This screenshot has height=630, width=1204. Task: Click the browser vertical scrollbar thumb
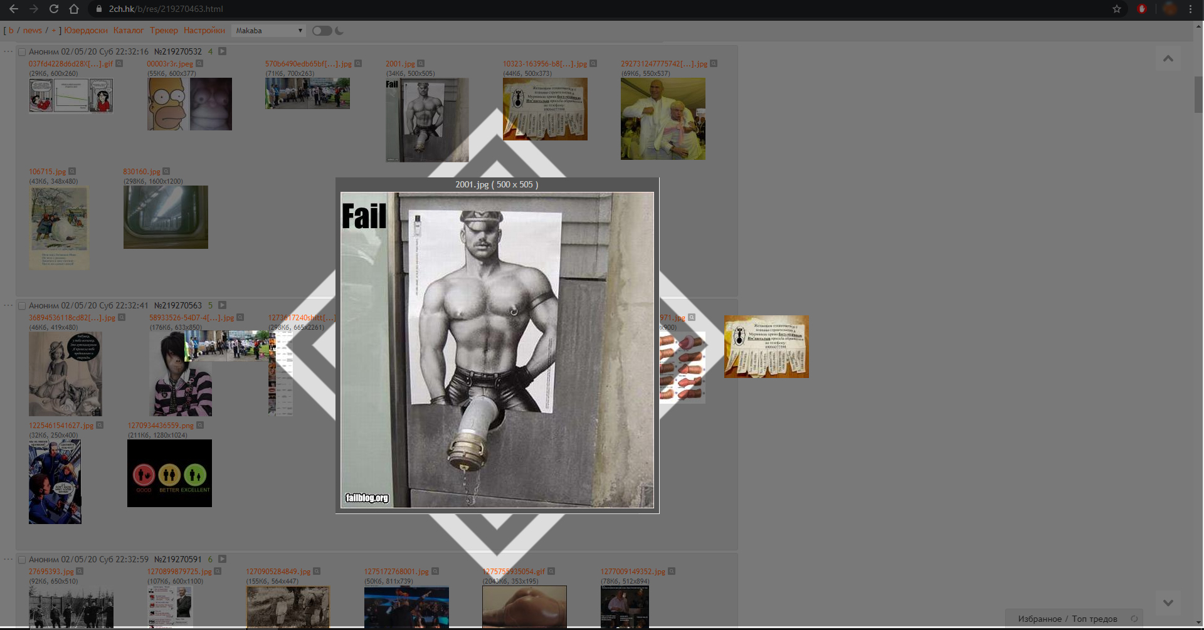pos(1199,94)
